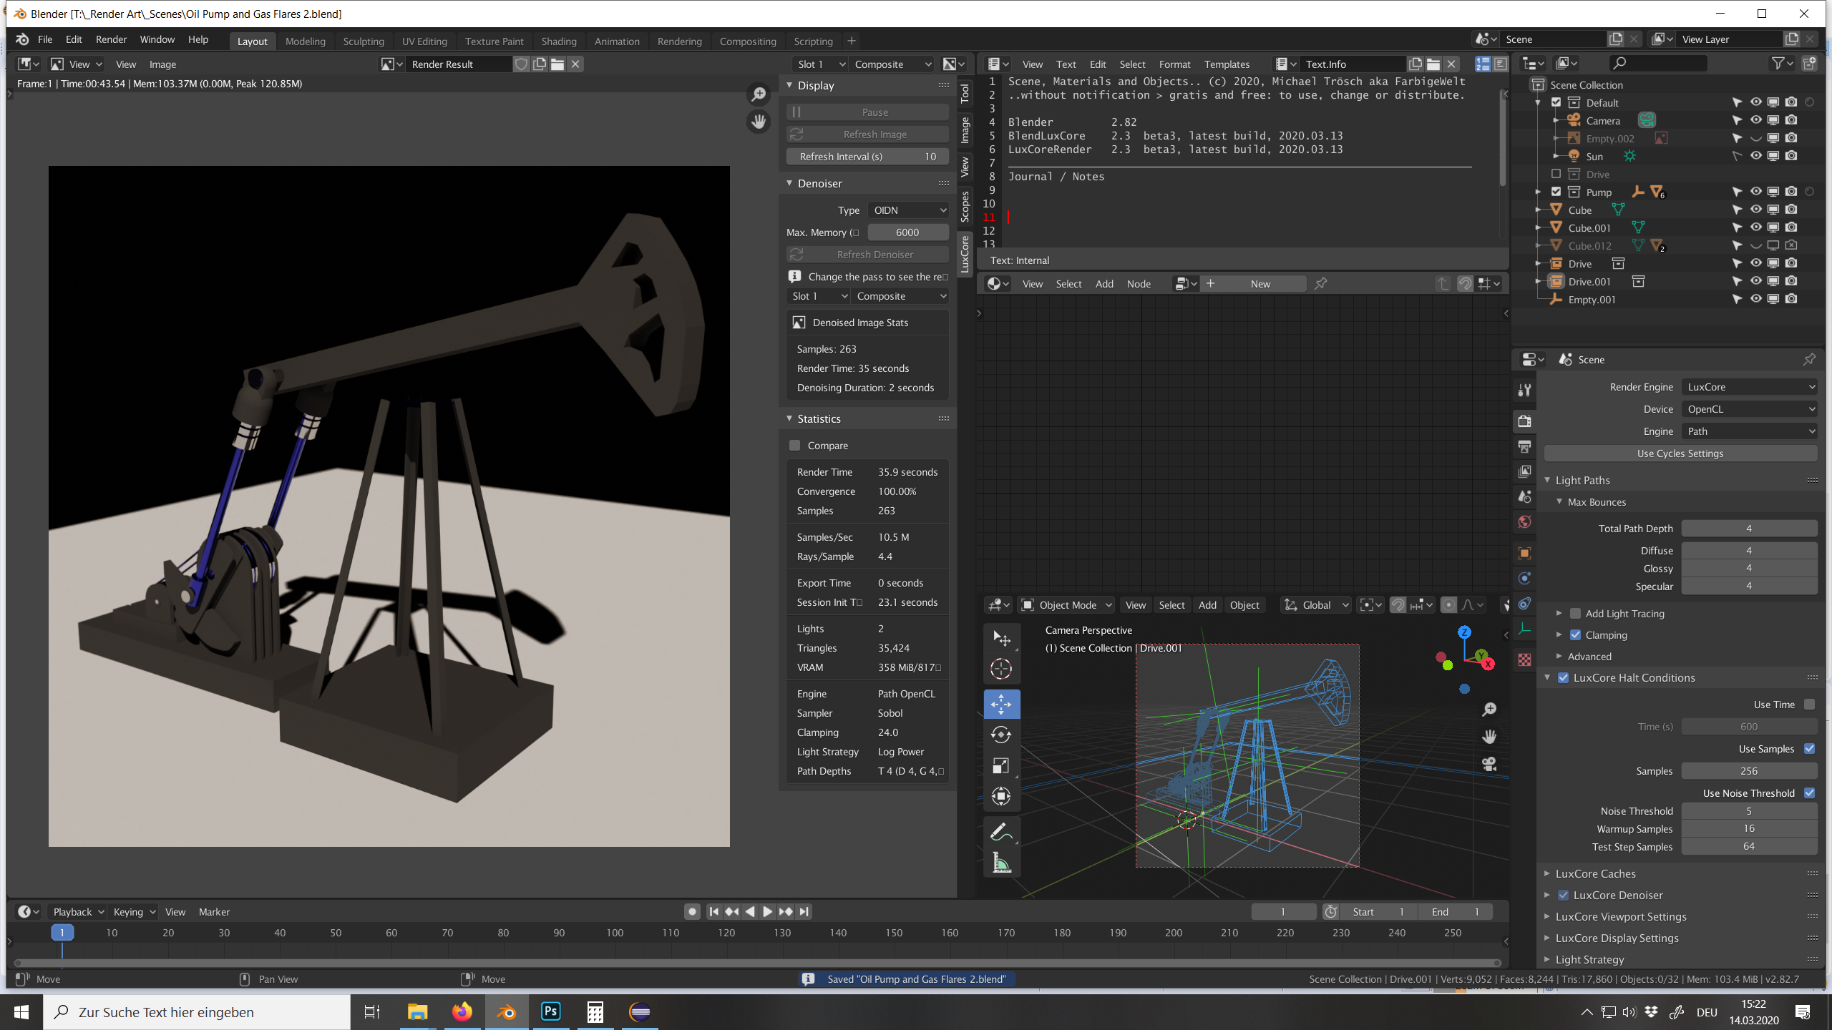Select the Scale tool in viewport toolbar
This screenshot has height=1030, width=1832.
(1000, 765)
